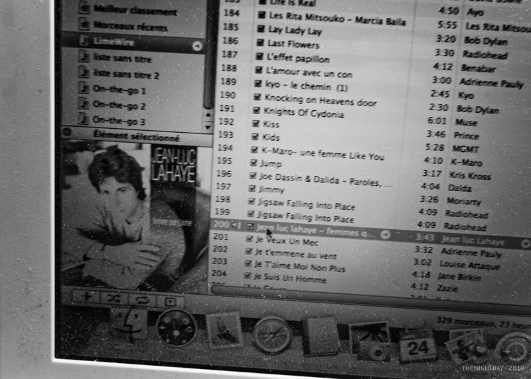Select Jigsaw Falling Into Place track 199

click(x=305, y=216)
